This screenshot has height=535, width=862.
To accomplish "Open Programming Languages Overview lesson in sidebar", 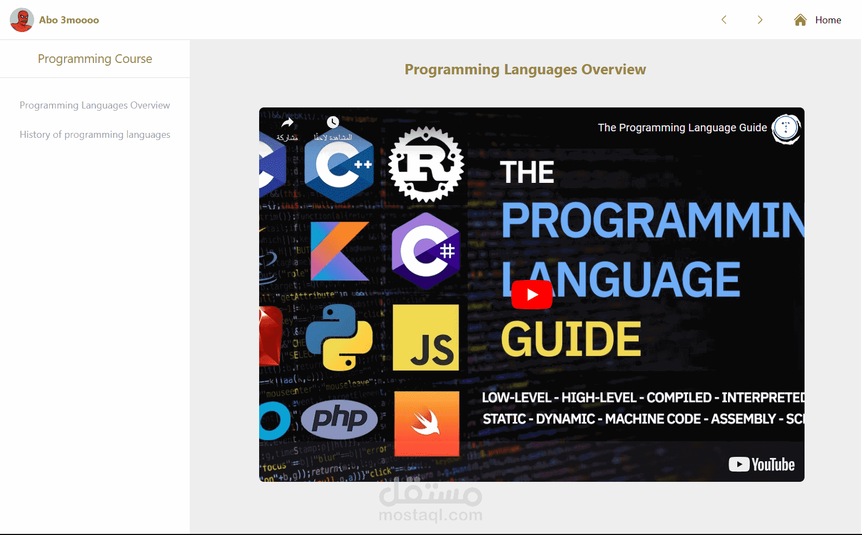I will pos(95,105).
